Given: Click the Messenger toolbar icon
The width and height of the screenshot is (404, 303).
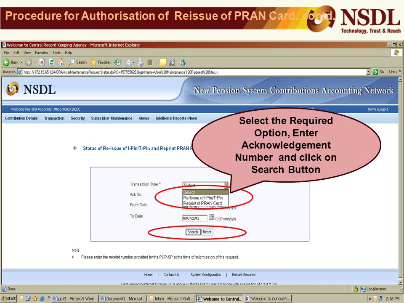Looking at the screenshot, I should (x=182, y=62).
